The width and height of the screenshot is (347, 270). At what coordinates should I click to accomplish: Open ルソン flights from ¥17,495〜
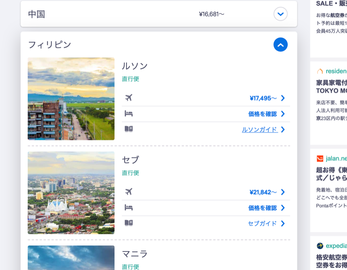point(263,98)
